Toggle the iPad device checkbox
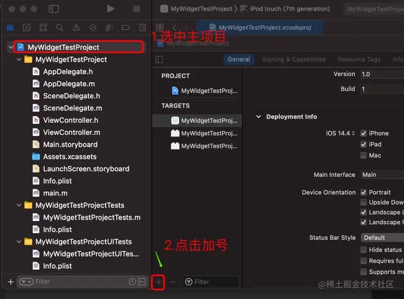404x299 pixels. point(363,144)
